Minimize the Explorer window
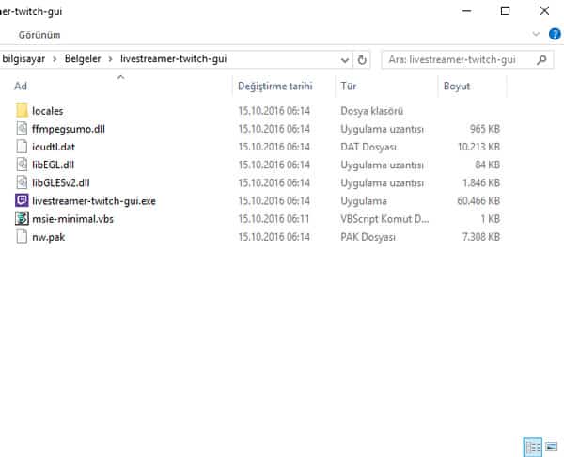 [x=466, y=11]
